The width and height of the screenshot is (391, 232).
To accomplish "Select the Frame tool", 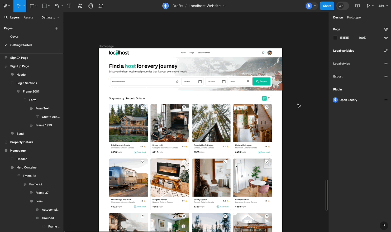I will click(32, 6).
